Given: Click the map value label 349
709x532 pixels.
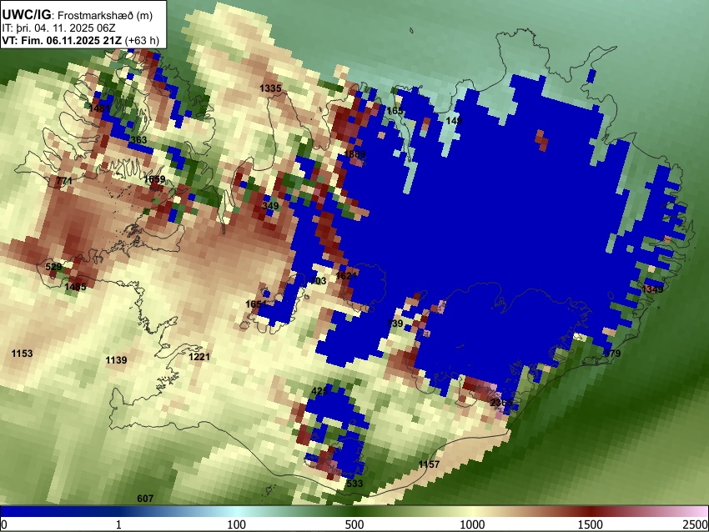Looking at the screenshot, I should 270,206.
